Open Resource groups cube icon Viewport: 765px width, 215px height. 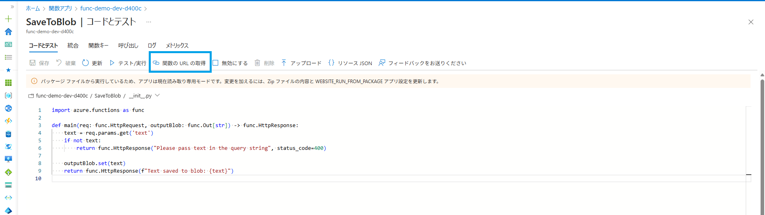8,96
